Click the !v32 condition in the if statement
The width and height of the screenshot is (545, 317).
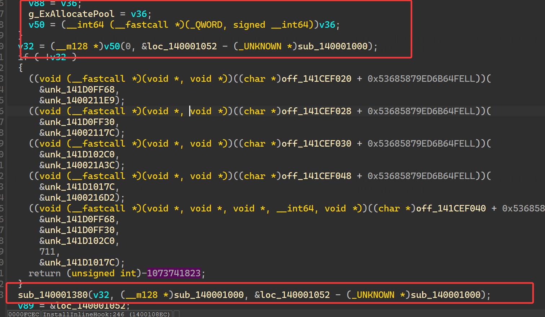point(56,57)
